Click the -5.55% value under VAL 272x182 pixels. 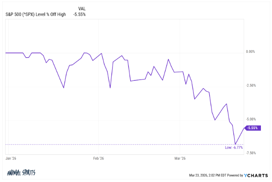(79, 14)
